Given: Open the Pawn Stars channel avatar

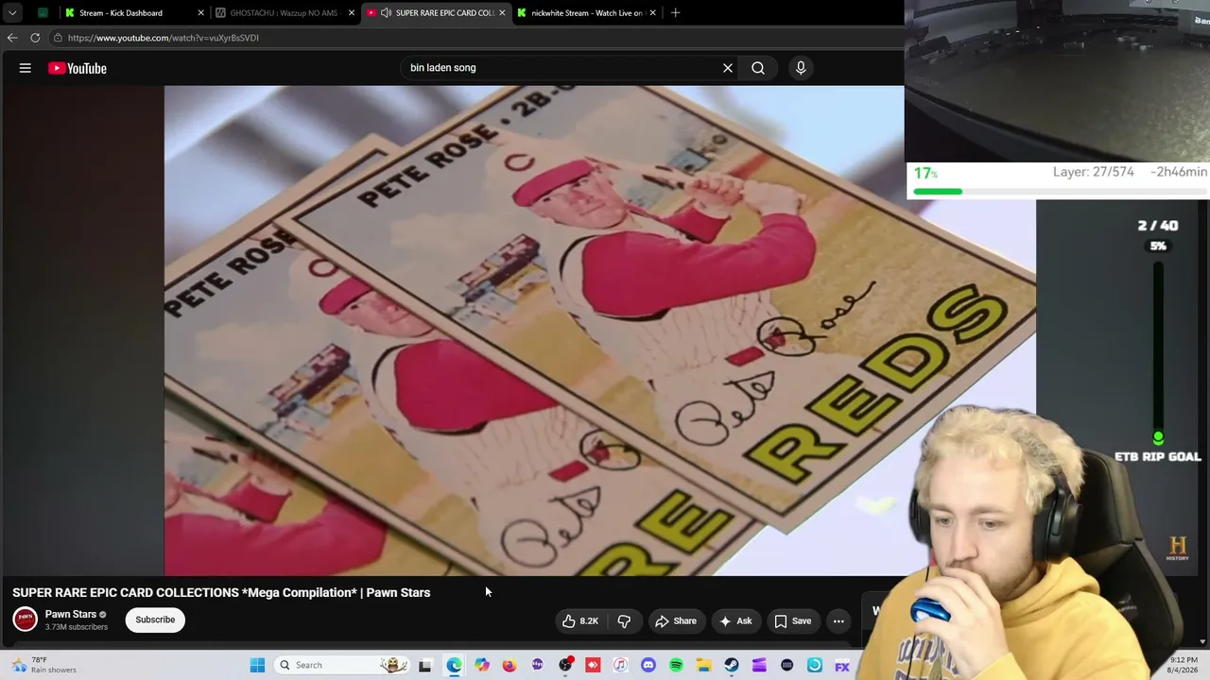Looking at the screenshot, I should [26, 620].
